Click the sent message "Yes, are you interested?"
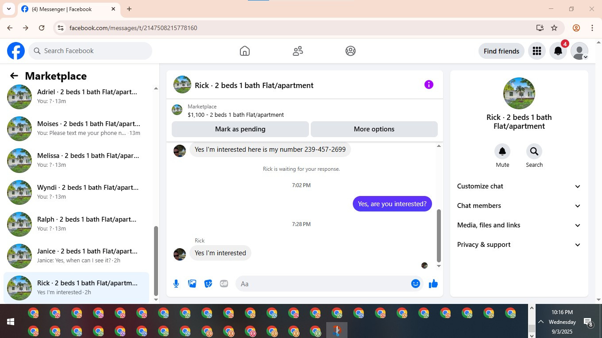 tap(392, 204)
